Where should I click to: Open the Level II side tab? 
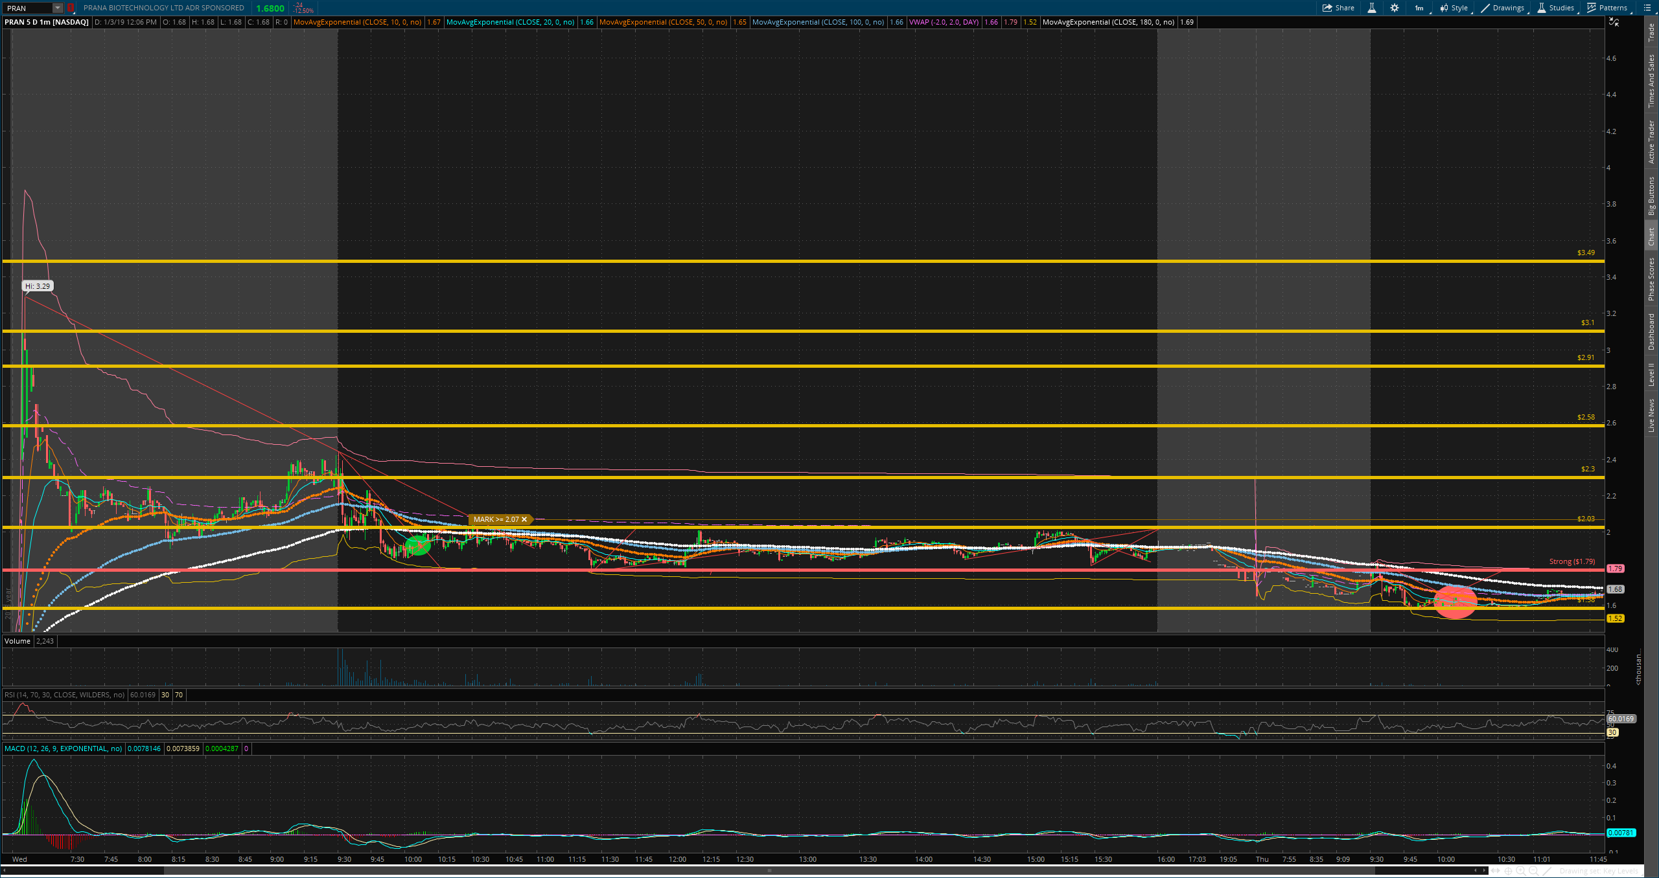[x=1651, y=374]
